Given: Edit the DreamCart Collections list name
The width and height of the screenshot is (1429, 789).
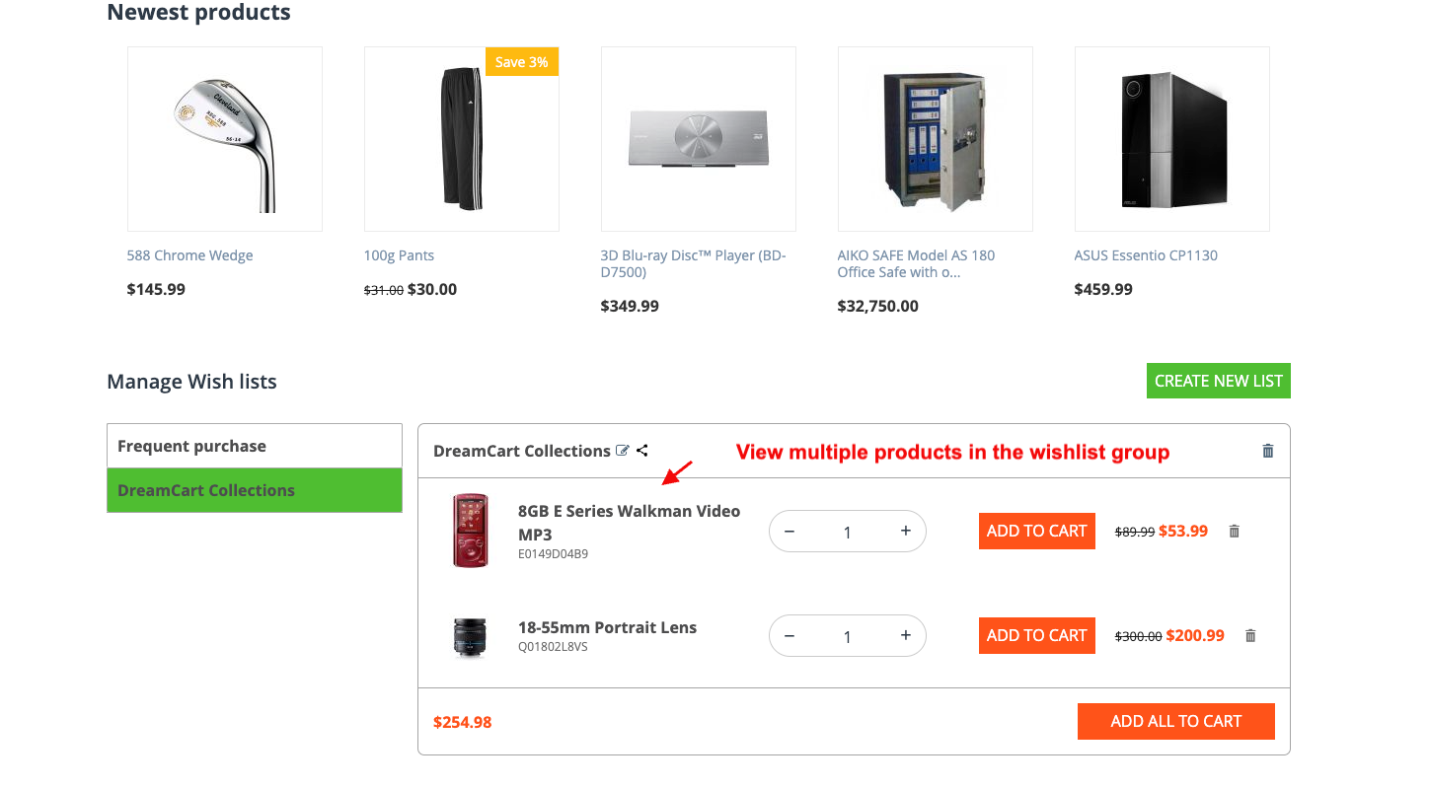Looking at the screenshot, I should [x=623, y=451].
